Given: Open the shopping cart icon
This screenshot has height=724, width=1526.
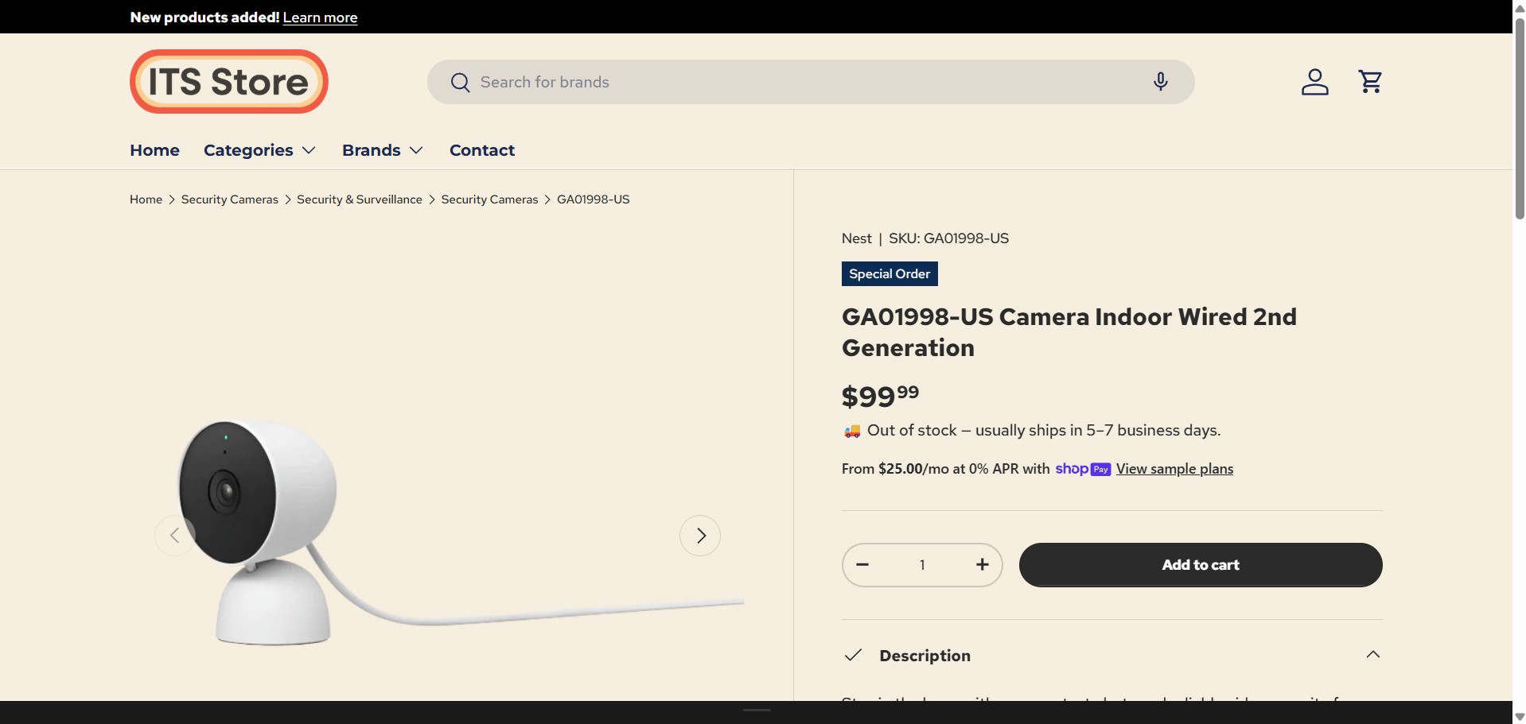Looking at the screenshot, I should click(1370, 82).
